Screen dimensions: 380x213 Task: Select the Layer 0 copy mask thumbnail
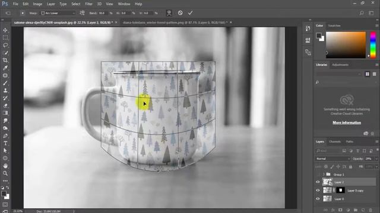(x=340, y=191)
